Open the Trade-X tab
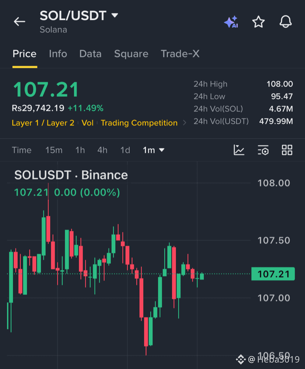This screenshot has width=305, height=369. click(180, 54)
